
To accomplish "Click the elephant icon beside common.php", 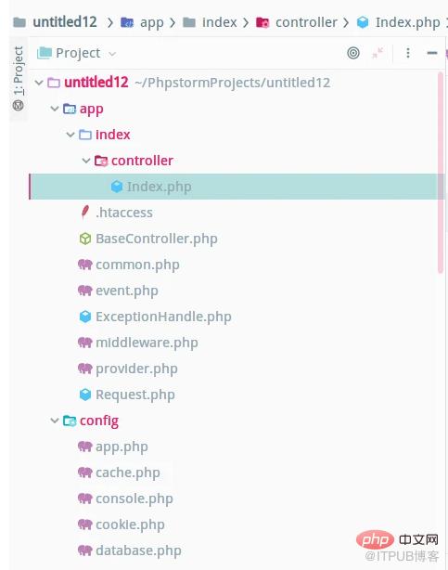I will click(x=85, y=265).
